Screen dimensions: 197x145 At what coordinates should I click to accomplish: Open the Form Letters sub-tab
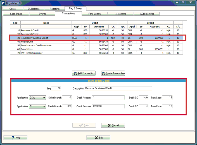94,14
